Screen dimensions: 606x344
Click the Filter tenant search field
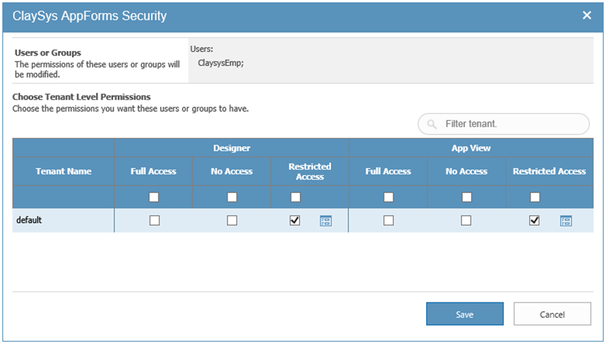[509, 124]
